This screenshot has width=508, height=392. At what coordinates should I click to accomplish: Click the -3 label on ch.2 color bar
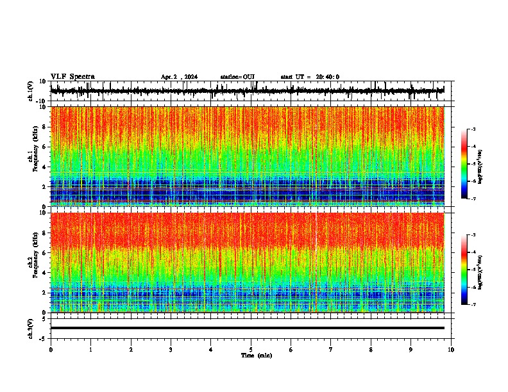click(x=473, y=235)
